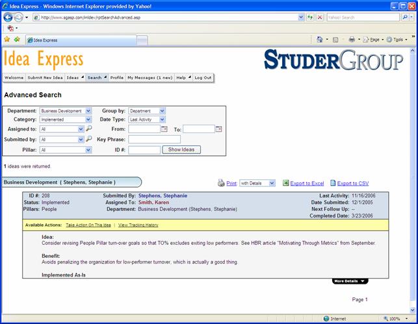Click the Show Ideas button
418x324 pixels.
(181, 149)
